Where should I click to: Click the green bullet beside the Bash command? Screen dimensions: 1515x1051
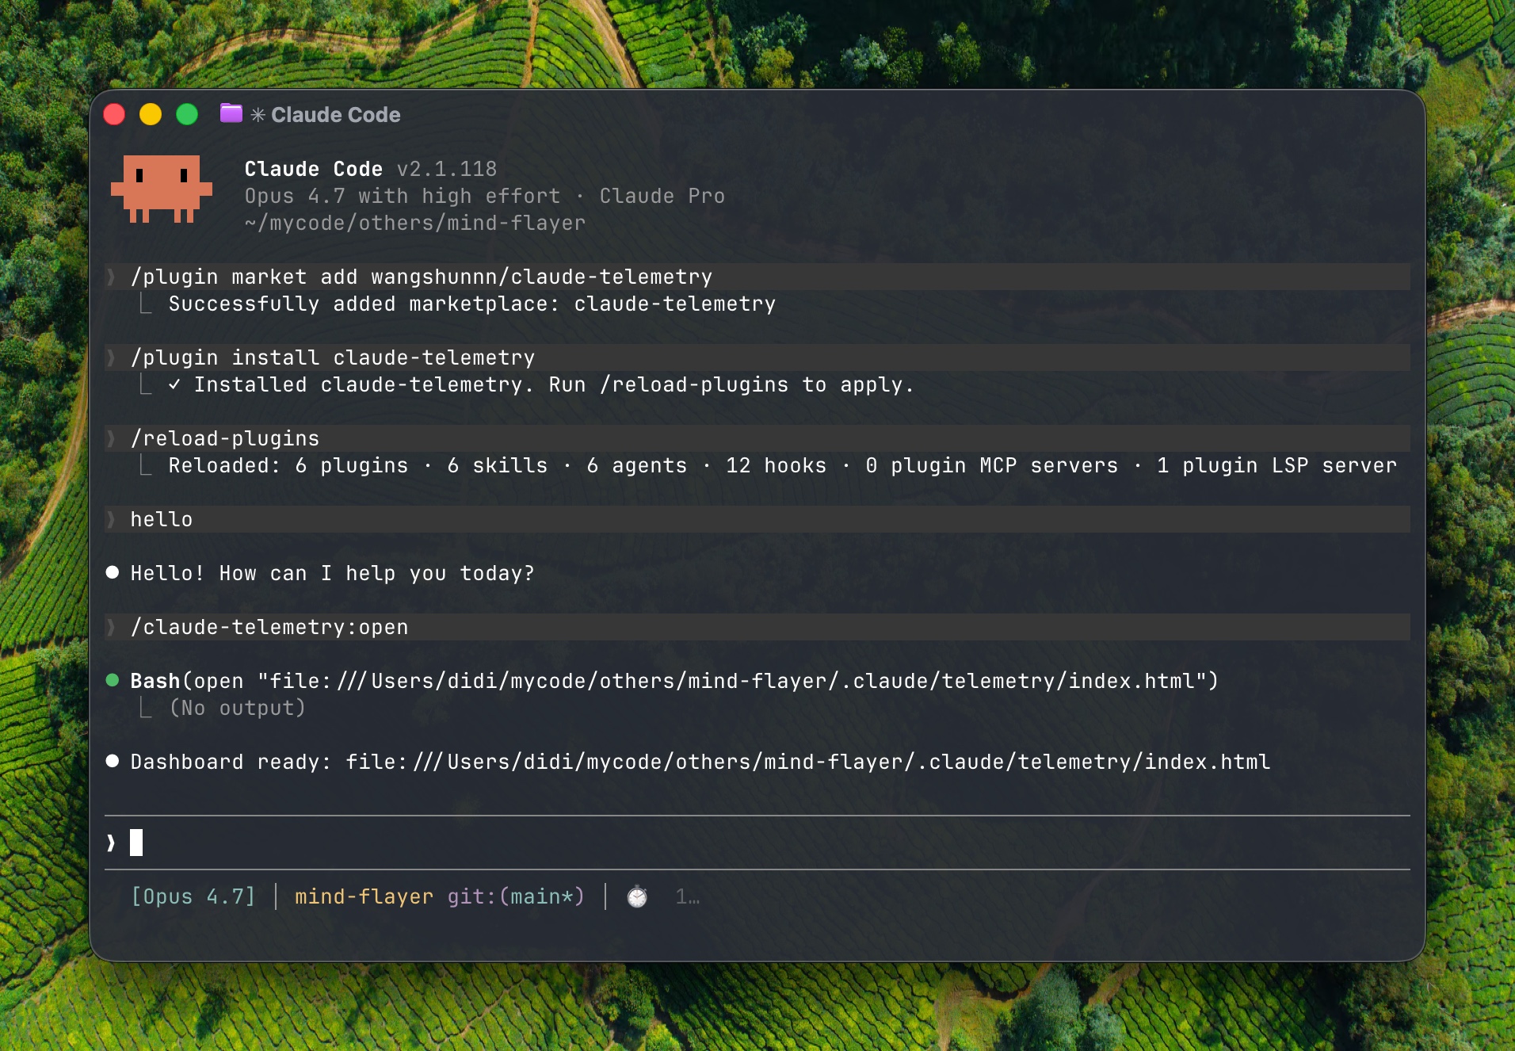pyautogui.click(x=113, y=680)
